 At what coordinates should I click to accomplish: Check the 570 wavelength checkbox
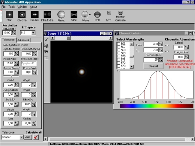(119, 56)
